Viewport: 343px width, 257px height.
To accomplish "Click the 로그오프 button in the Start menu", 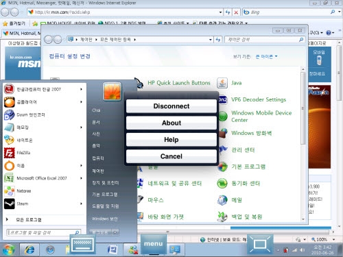I will click(x=100, y=232).
